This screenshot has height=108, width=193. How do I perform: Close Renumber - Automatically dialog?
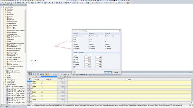click(x=119, y=31)
